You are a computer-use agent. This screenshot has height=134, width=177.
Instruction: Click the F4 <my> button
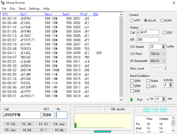(x=59, y=124)
